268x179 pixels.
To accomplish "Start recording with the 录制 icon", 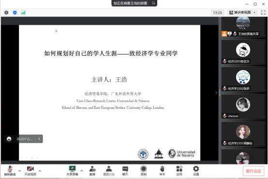I will point(144,171).
